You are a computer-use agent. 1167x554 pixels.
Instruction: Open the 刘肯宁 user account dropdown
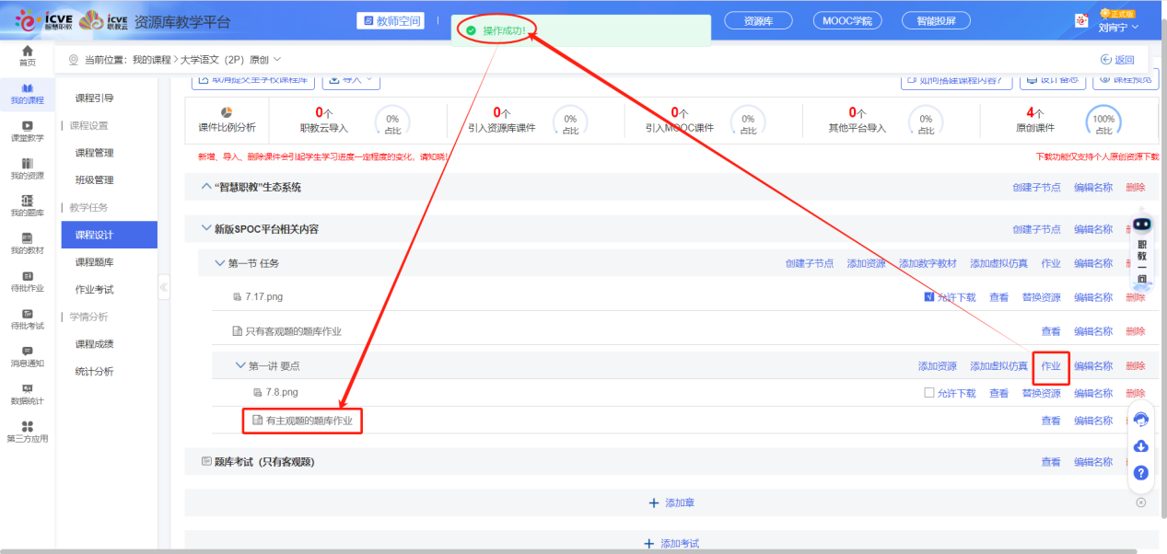tap(1118, 27)
